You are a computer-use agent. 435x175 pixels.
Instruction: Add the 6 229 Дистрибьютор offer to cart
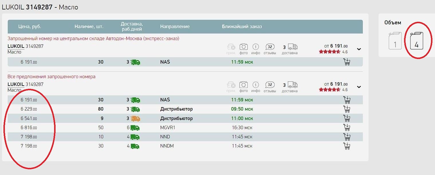tap(347, 109)
